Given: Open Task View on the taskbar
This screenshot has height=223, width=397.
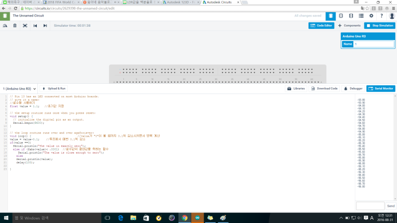Looking at the screenshot, I should pos(107,218).
